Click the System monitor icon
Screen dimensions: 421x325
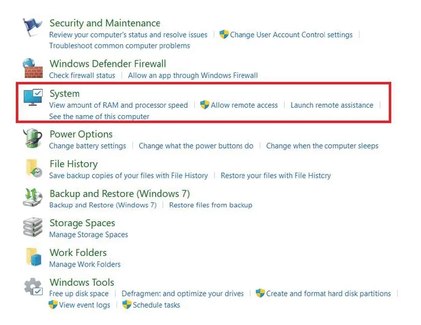pyautogui.click(x=33, y=97)
